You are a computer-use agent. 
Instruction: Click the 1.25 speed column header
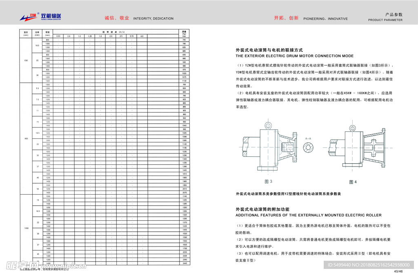[90, 36]
